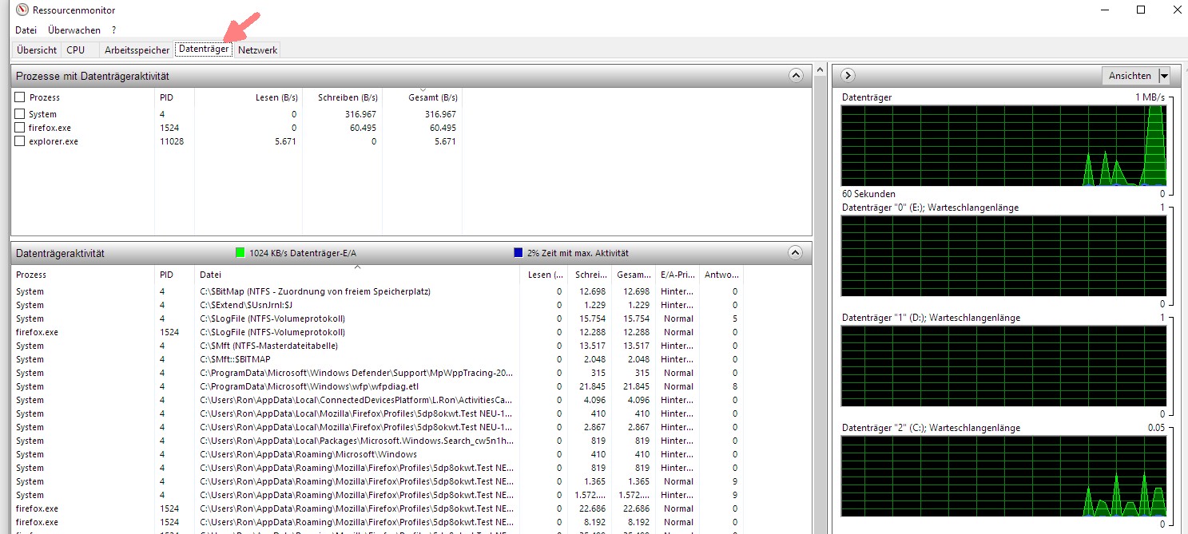Screen dimensions: 1188x534
Task: Select the C:\$Mft::$BITMAP row
Action: click(x=379, y=359)
